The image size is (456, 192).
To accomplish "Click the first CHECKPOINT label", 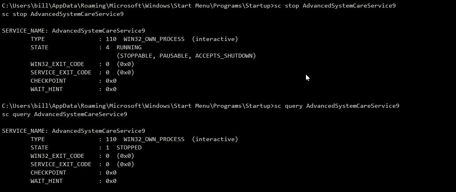I will click(48, 81).
